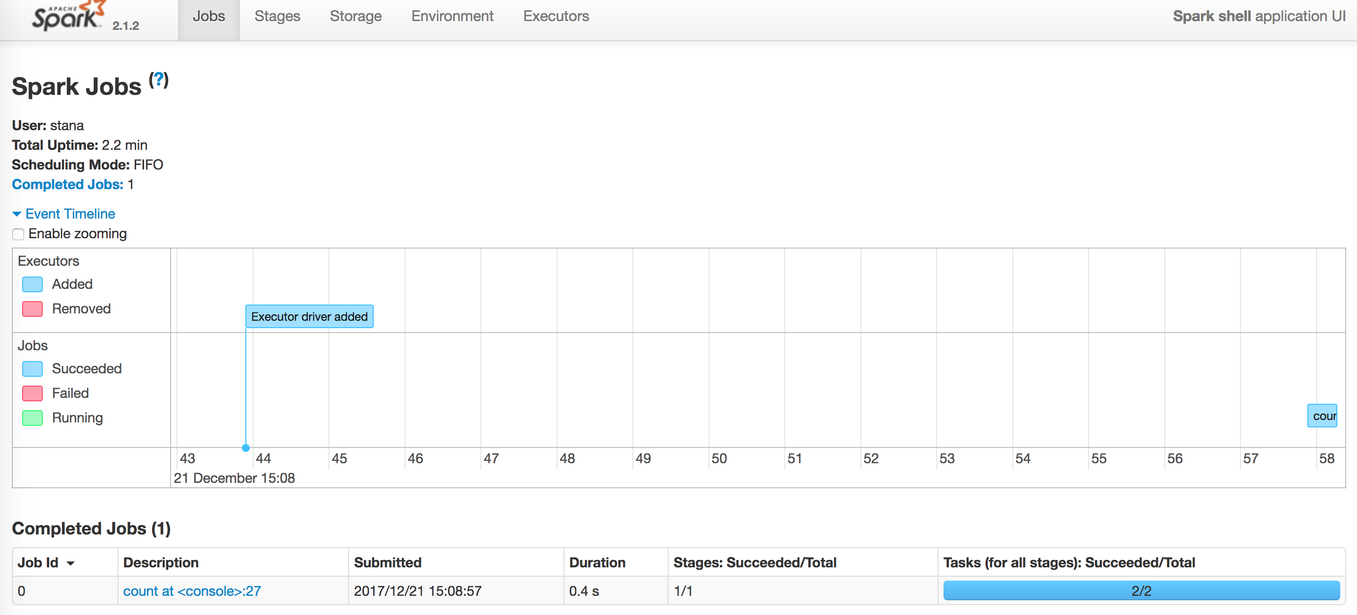Image resolution: width=1357 pixels, height=615 pixels.
Task: Open the Completed Jobs link
Action: pyautogui.click(x=67, y=185)
